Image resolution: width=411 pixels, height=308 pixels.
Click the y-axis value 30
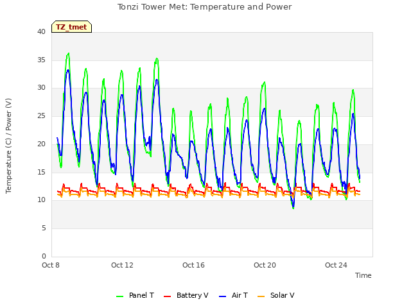pos(41,88)
